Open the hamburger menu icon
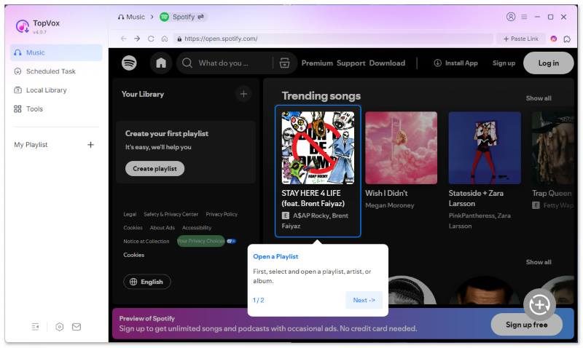The image size is (583, 348). 524,17
